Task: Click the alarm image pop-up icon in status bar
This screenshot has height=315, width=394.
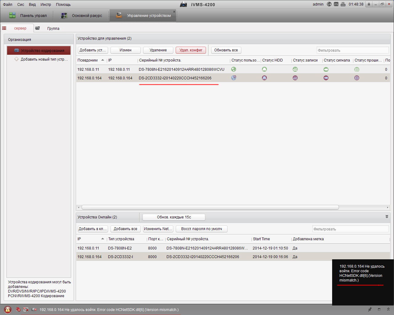Action: coord(26,309)
